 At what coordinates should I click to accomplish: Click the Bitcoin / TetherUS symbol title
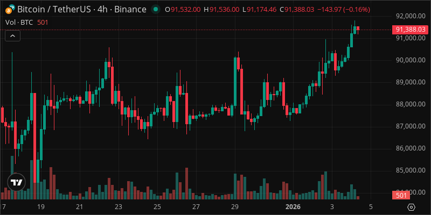click(82, 10)
